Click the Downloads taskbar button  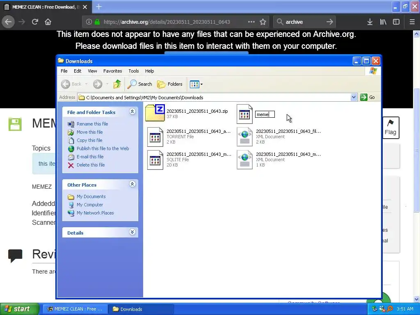[x=141, y=309]
